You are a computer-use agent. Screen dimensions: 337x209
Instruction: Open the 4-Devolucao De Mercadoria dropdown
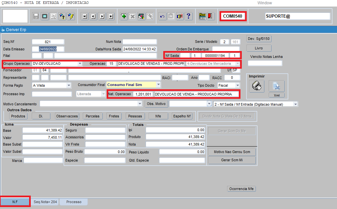238,63
